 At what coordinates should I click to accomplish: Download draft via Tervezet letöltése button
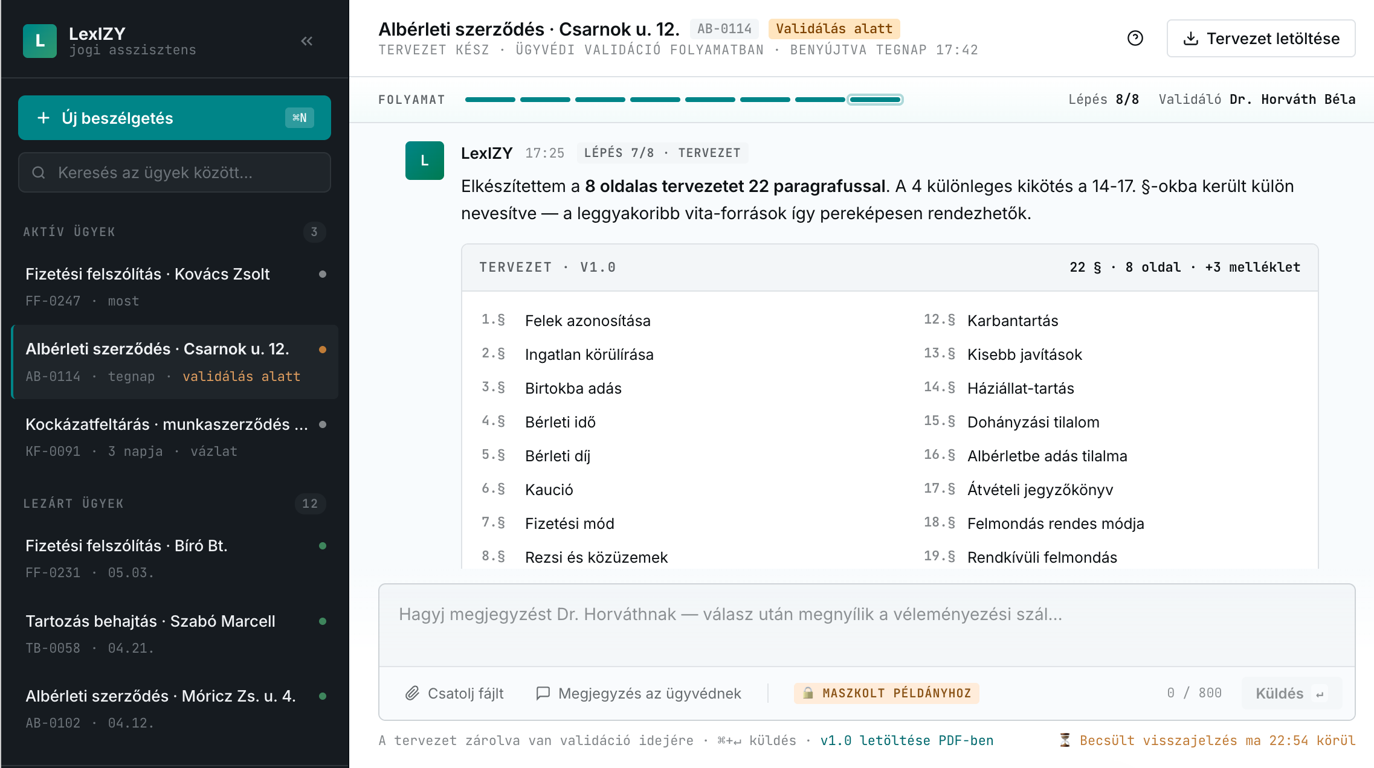pyautogui.click(x=1261, y=39)
